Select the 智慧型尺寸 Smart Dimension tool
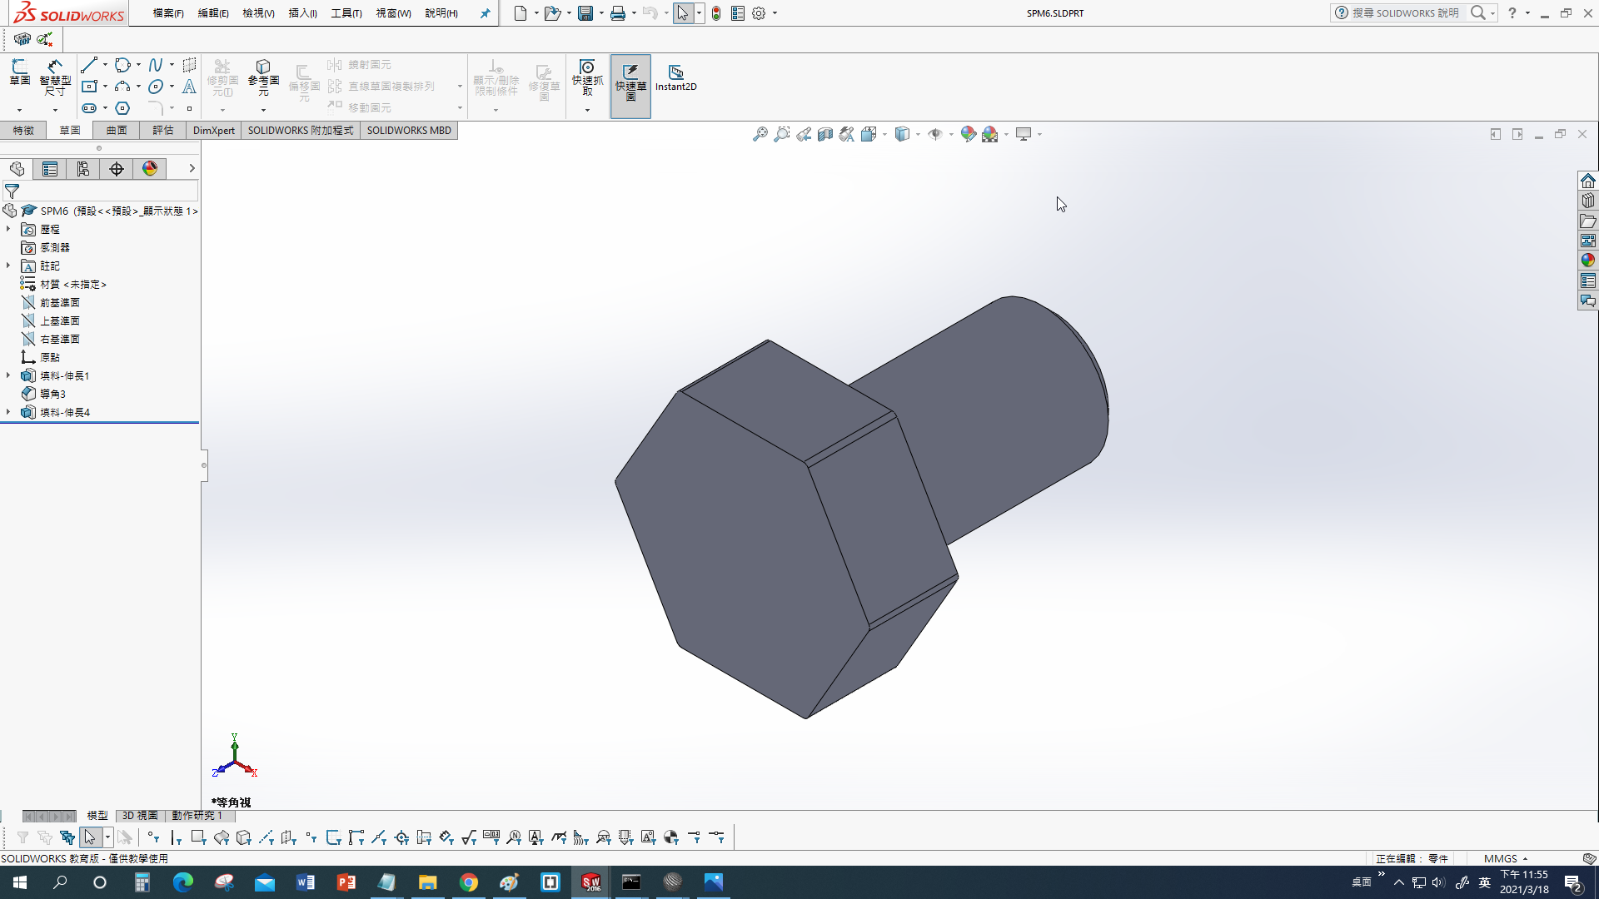The width and height of the screenshot is (1599, 899). pos(55,77)
